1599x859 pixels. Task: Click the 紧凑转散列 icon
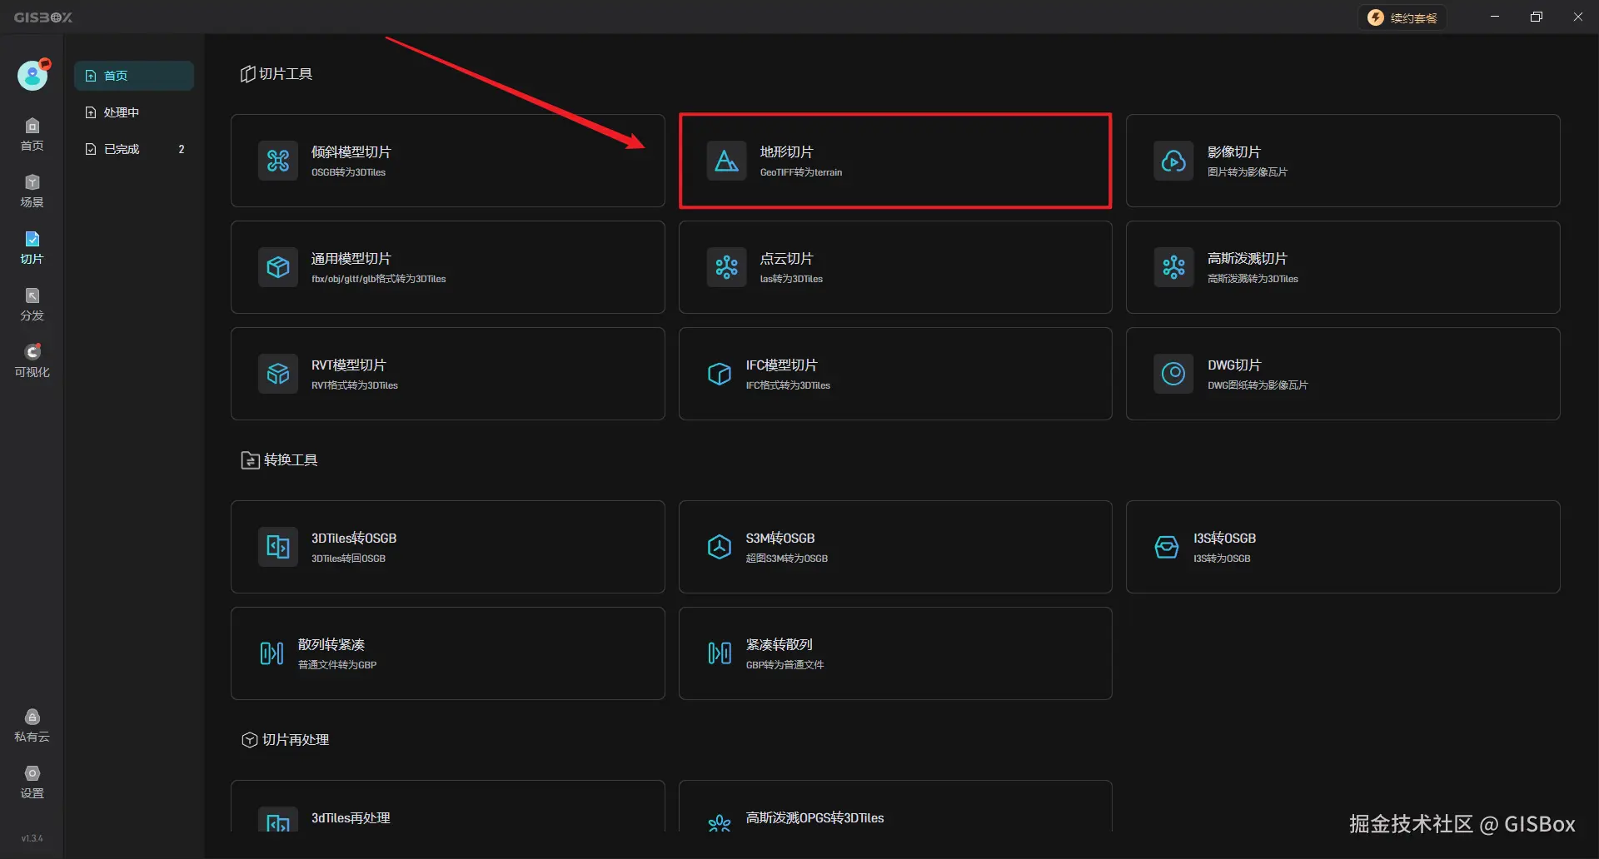(x=720, y=653)
